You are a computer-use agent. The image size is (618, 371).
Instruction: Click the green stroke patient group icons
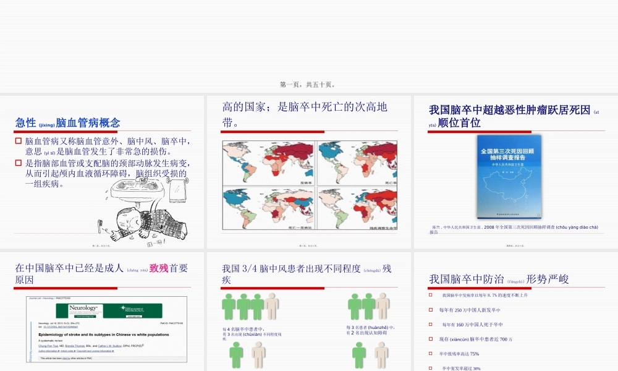[243, 307]
